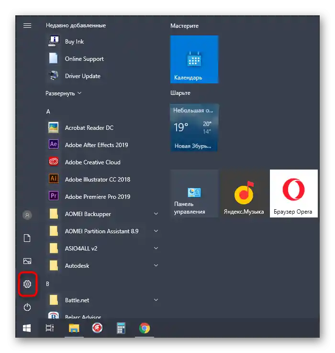Open the Браузер Opera tile
The height and width of the screenshot is (353, 335).
coord(293,194)
